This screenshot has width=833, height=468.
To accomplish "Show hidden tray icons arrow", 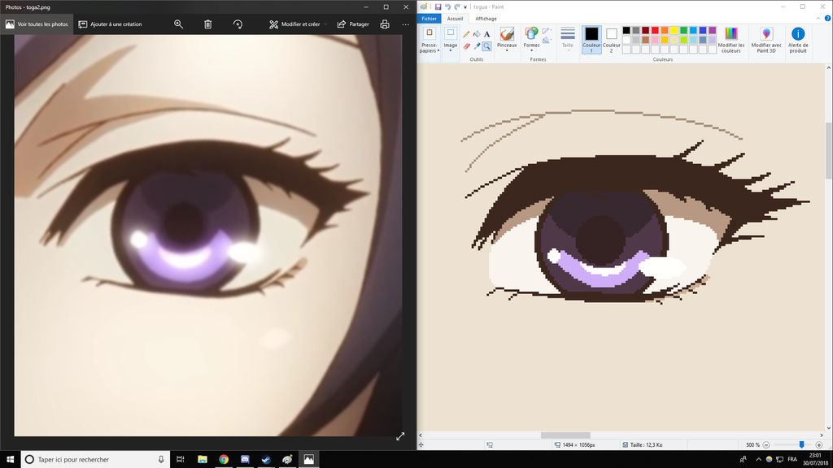I will (x=758, y=460).
